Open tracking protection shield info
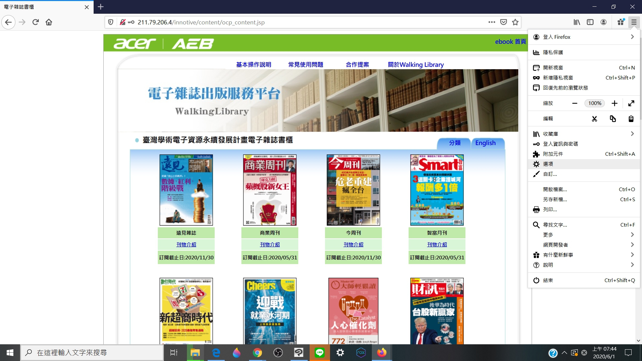Viewport: 642px width, 361px height. [x=111, y=22]
